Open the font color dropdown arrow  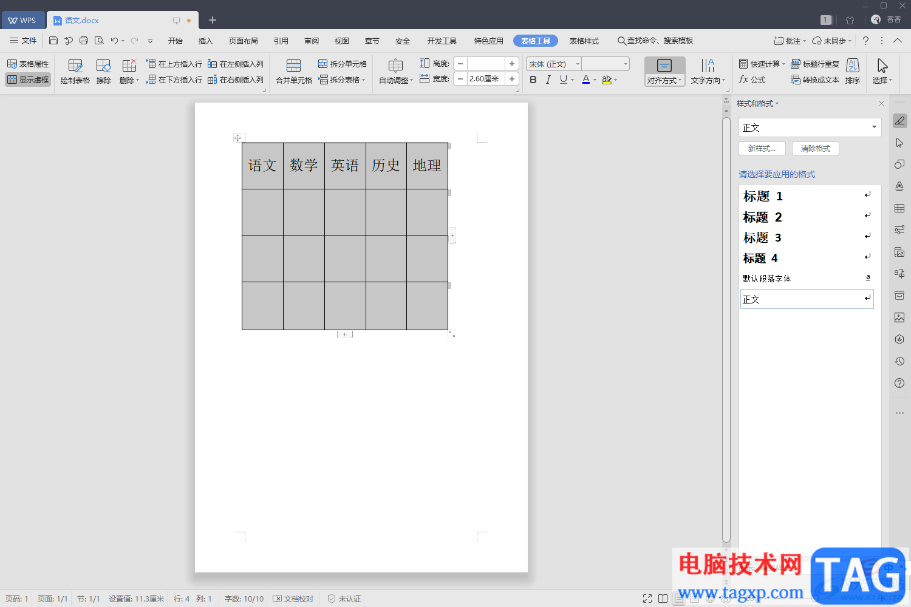tap(595, 80)
